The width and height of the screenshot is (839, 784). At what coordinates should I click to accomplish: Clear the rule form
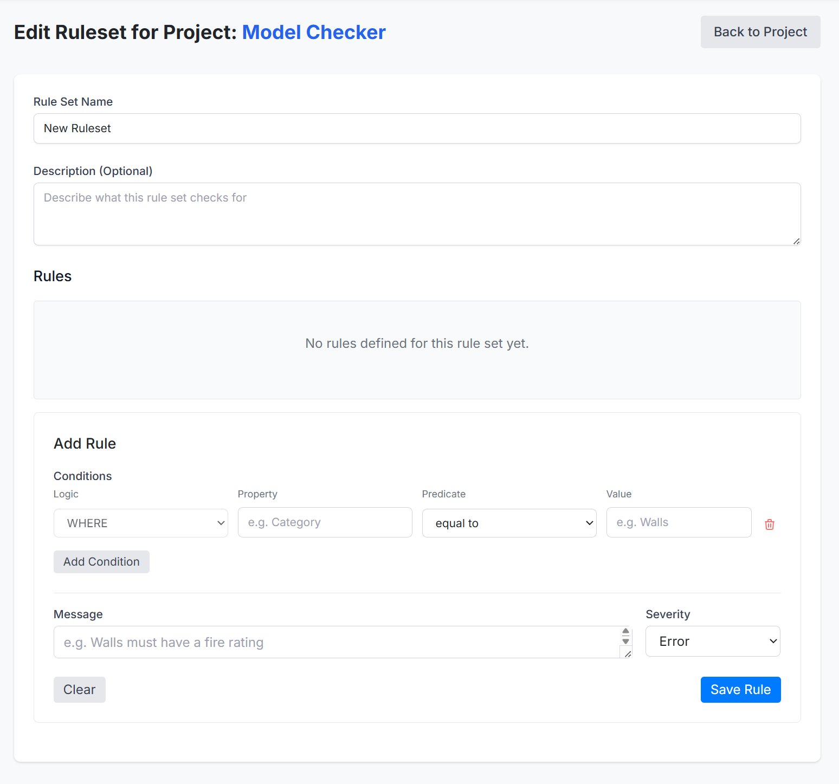pos(79,689)
